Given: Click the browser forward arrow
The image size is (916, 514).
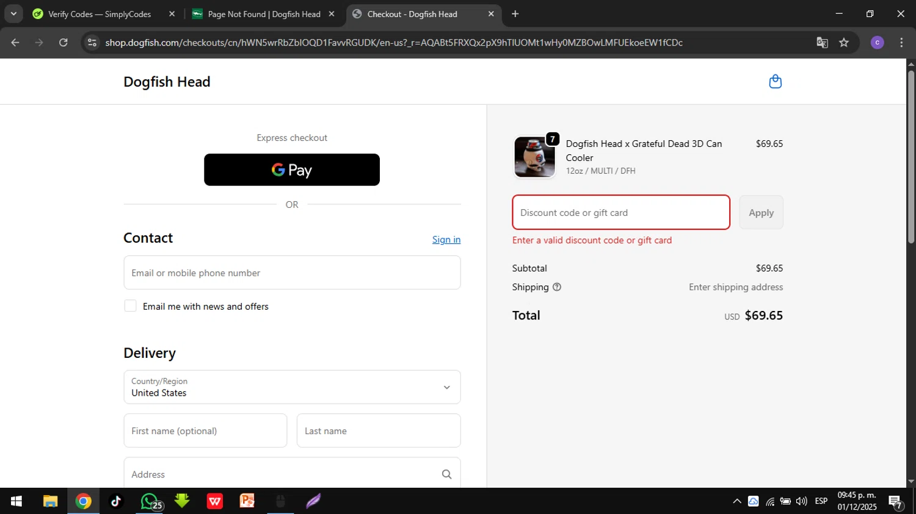Looking at the screenshot, I should click(39, 43).
